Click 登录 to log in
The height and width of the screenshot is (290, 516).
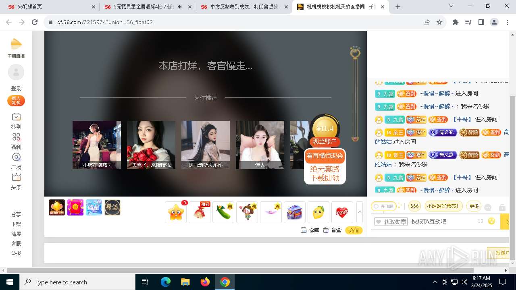pos(16,88)
